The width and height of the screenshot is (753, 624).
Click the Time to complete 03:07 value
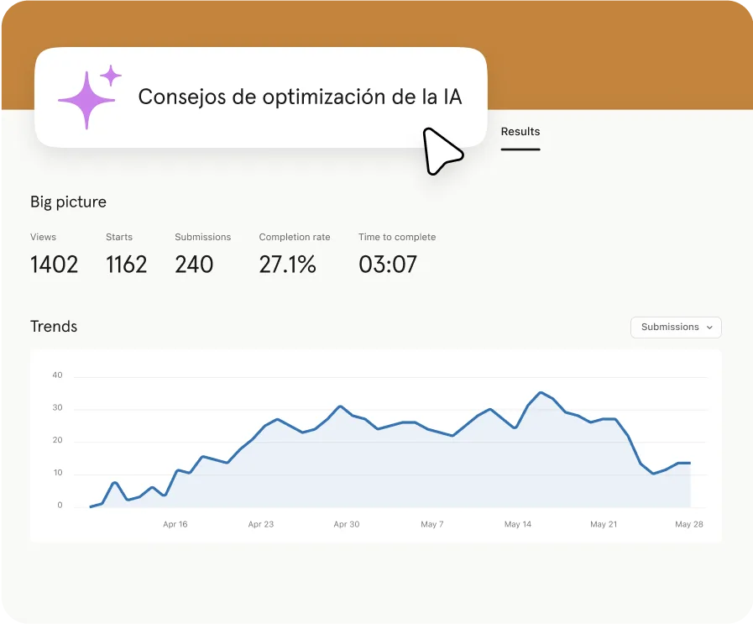[x=387, y=265]
